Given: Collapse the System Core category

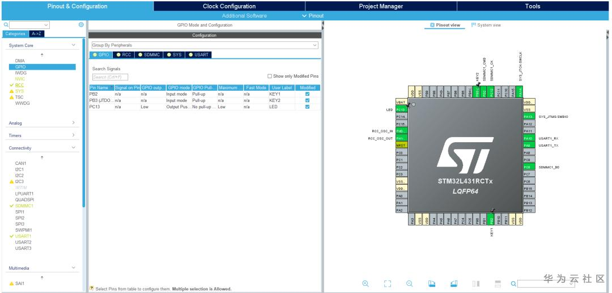Looking at the screenshot, I should click(x=73, y=45).
